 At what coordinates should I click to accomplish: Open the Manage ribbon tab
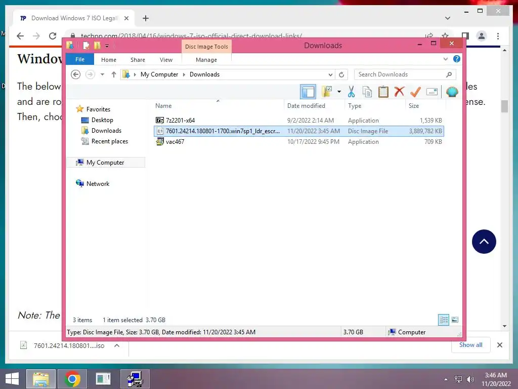[x=206, y=60]
